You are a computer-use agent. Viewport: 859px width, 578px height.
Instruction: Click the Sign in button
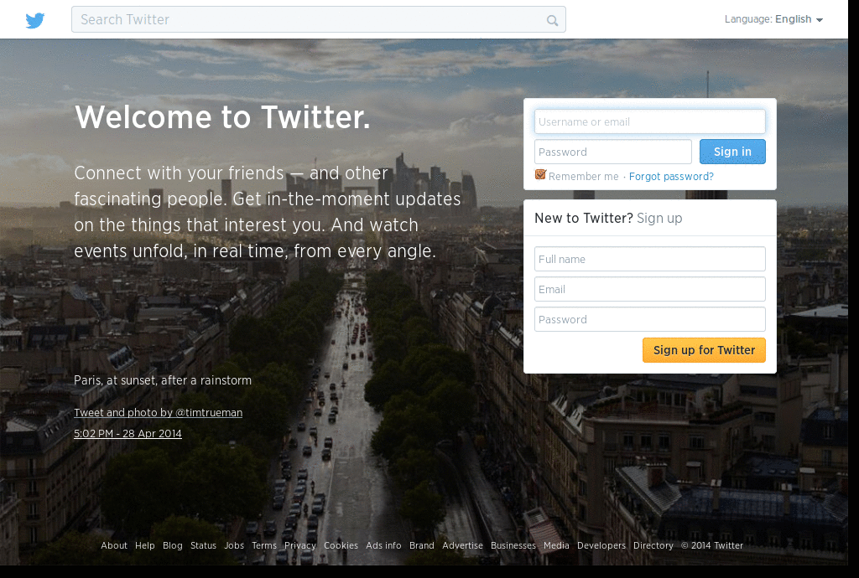[x=732, y=152]
